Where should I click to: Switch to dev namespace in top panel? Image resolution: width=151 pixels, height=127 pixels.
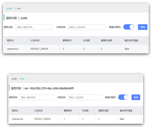click(19, 9)
